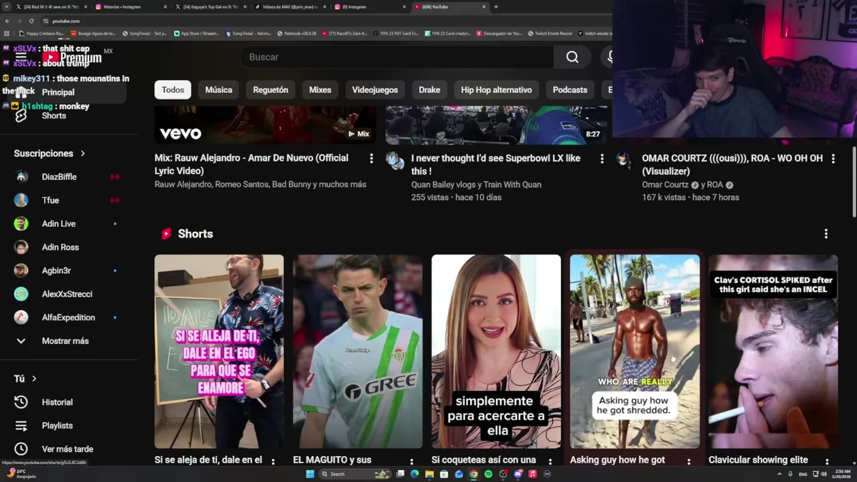Open options for 'Asking guy how he got' short
Image resolution: width=857 pixels, height=482 pixels.
(x=689, y=461)
